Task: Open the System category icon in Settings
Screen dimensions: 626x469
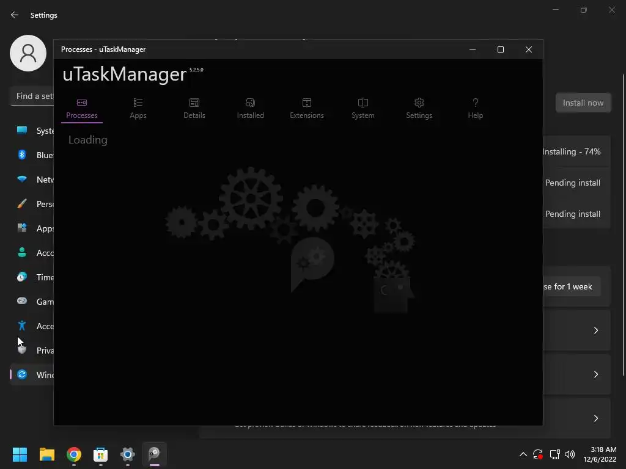Action: pos(22,131)
